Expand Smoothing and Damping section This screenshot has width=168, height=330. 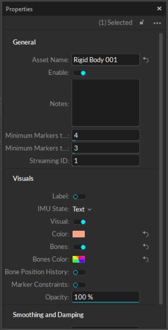pos(48,315)
